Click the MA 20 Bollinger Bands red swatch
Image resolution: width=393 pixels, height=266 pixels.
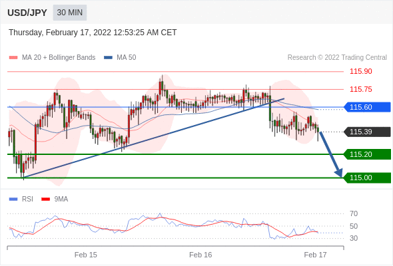(13, 58)
